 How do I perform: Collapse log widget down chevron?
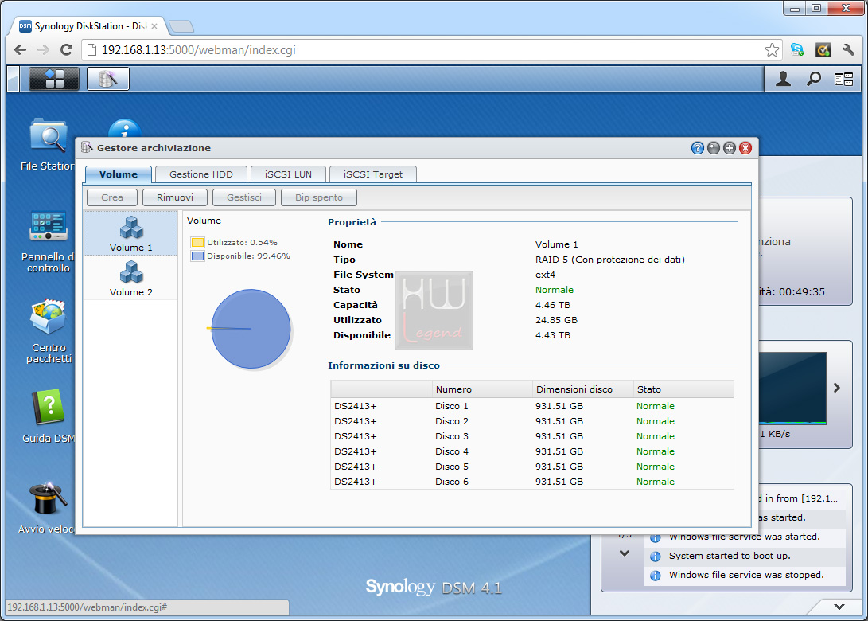pyautogui.click(x=625, y=553)
